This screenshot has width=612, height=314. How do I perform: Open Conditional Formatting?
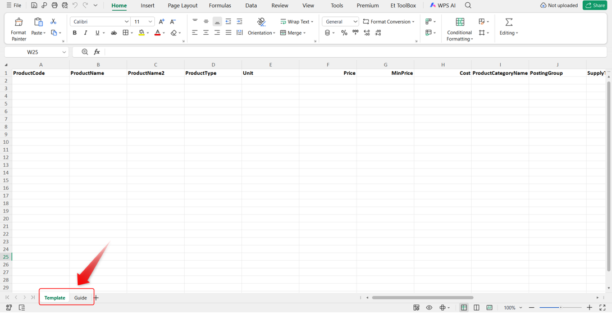460,29
